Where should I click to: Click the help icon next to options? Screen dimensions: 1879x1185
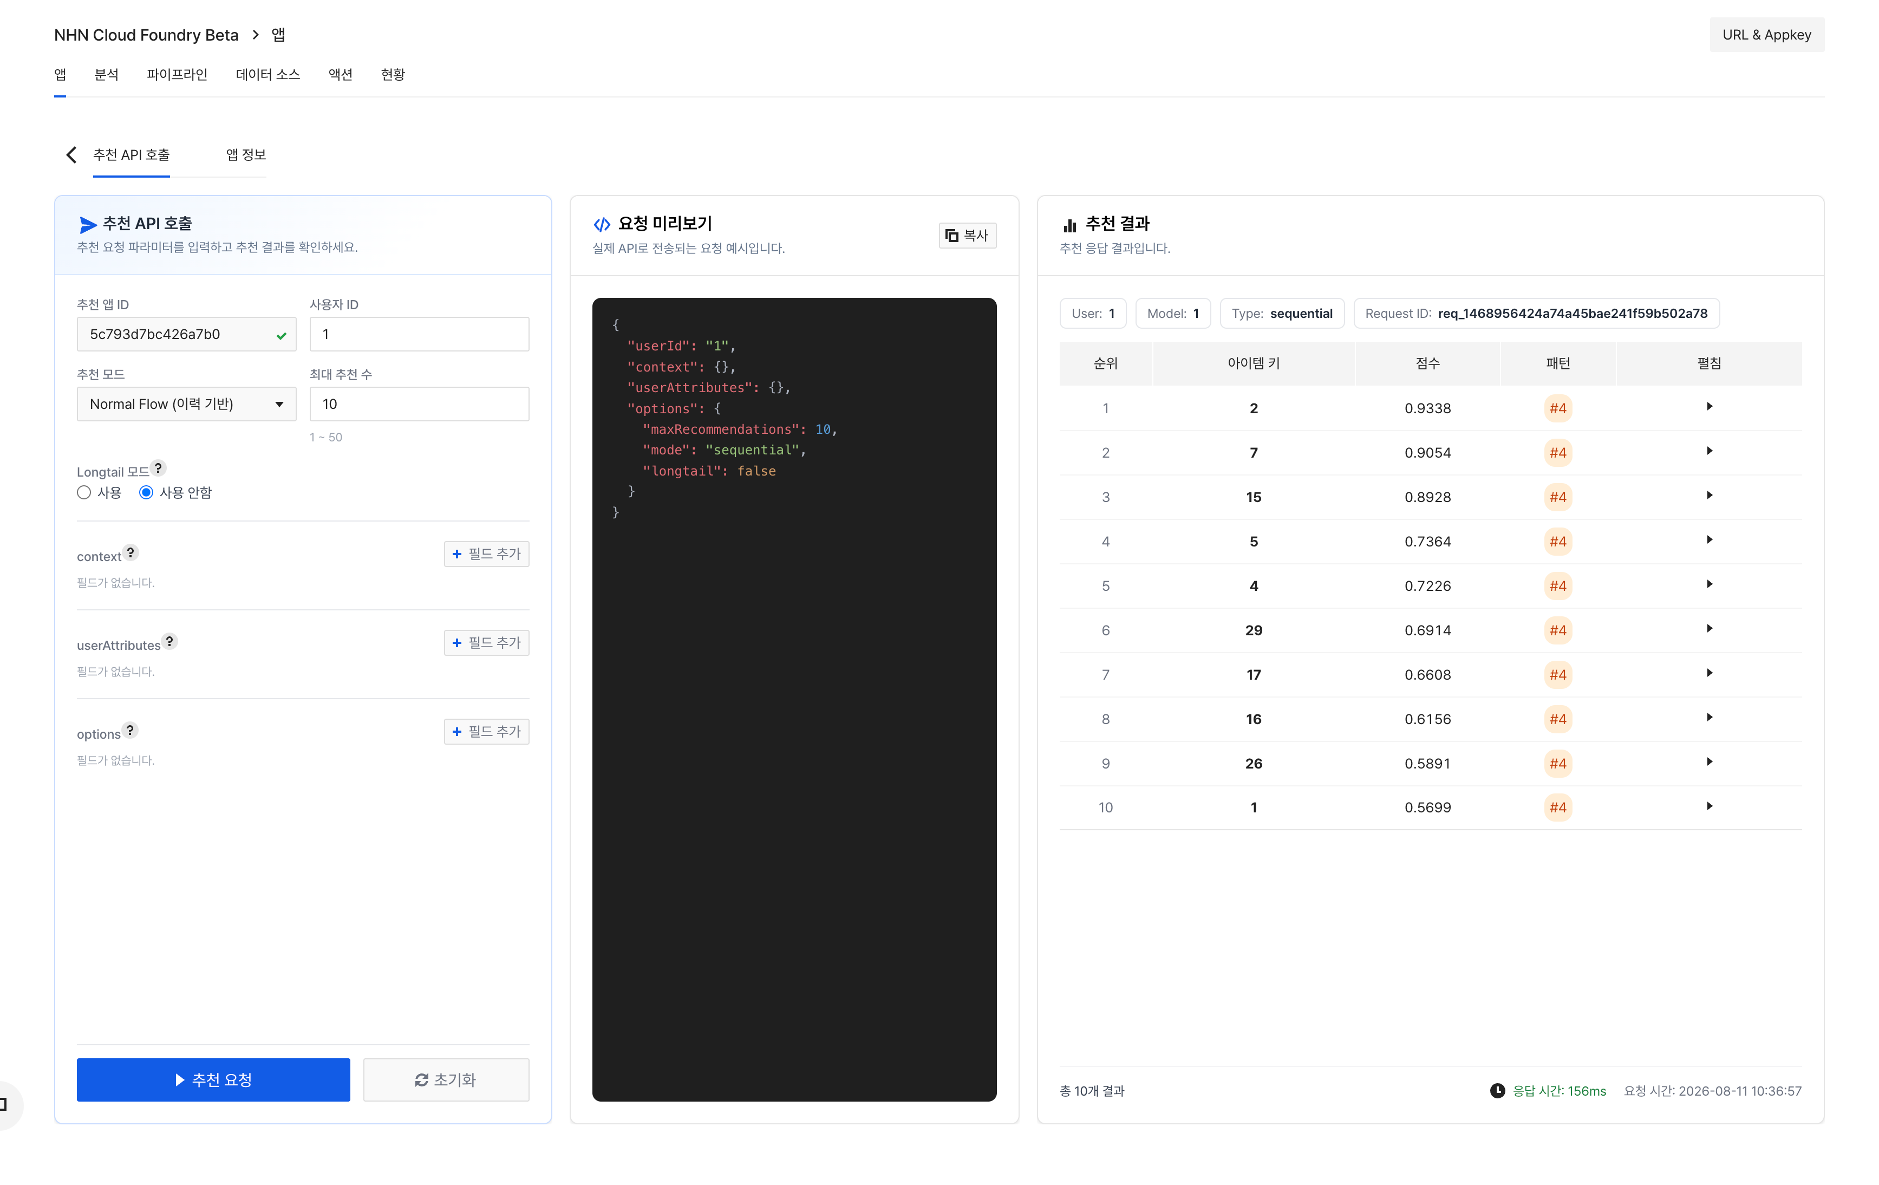click(x=129, y=730)
